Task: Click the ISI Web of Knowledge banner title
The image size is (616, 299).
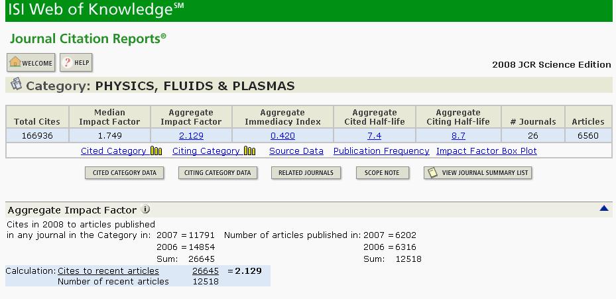Action: (96, 9)
